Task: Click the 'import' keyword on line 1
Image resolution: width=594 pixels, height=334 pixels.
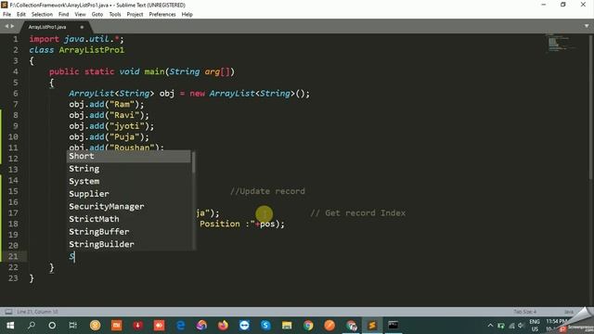Action: [45, 39]
